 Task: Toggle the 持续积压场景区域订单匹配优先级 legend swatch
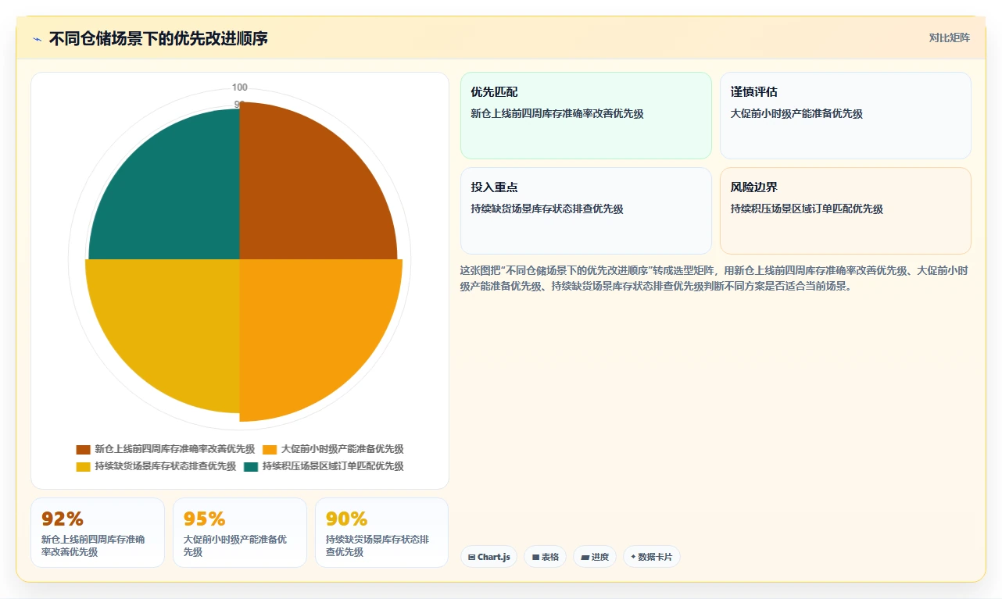pyautogui.click(x=251, y=467)
